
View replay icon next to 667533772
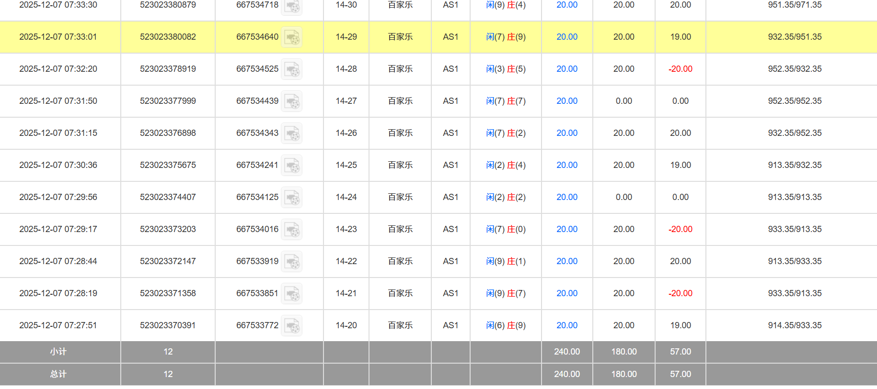point(291,326)
